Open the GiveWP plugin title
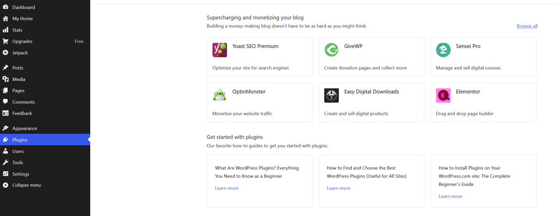This screenshot has width=557, height=216. pyautogui.click(x=354, y=46)
